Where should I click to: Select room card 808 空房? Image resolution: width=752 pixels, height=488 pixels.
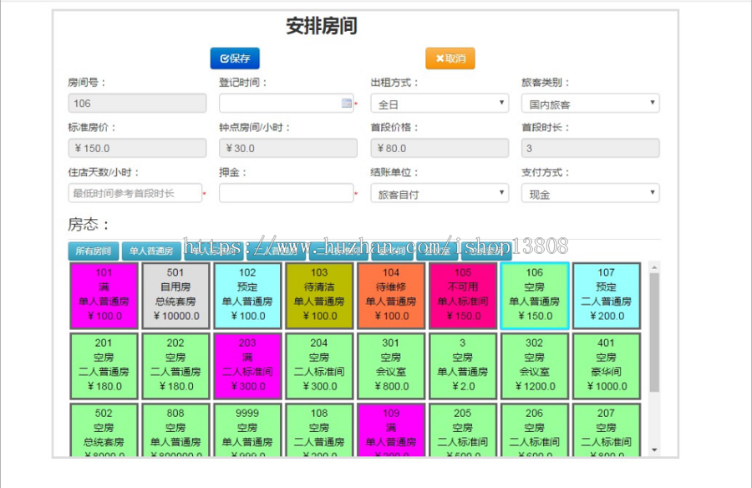(x=176, y=430)
